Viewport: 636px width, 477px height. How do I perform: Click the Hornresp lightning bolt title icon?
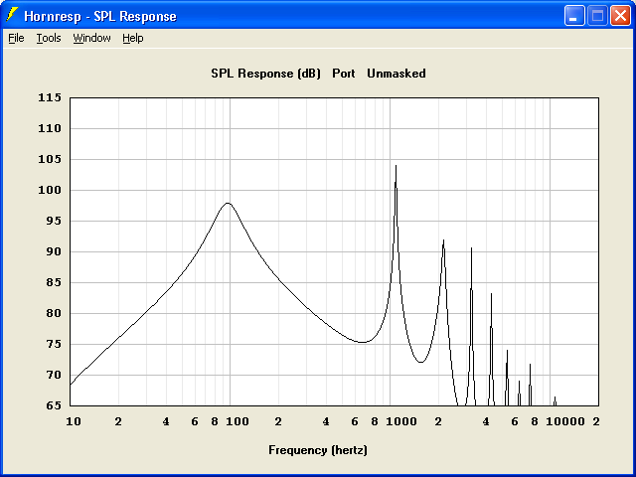pos(12,15)
